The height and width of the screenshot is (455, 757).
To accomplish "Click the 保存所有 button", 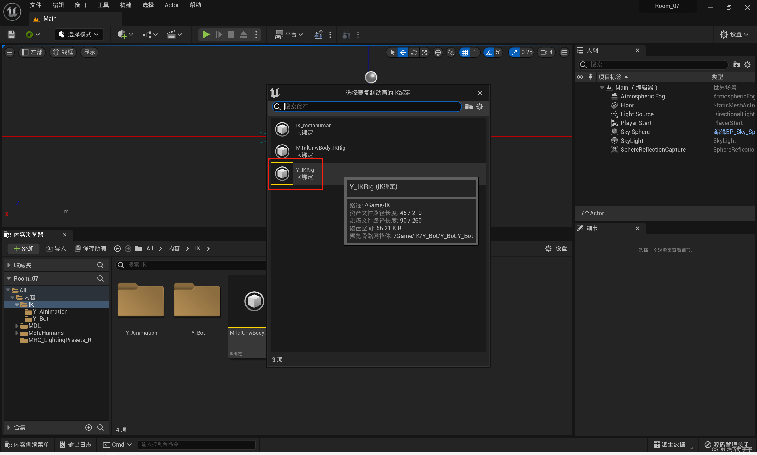I will 91,248.
